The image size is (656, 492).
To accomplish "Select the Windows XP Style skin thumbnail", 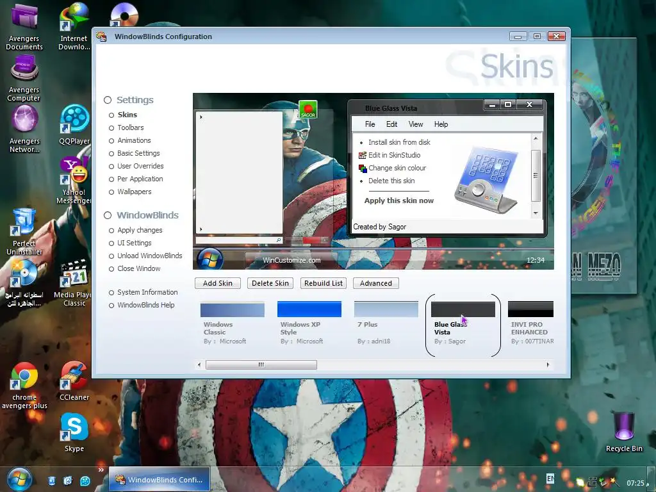I will pos(309,309).
